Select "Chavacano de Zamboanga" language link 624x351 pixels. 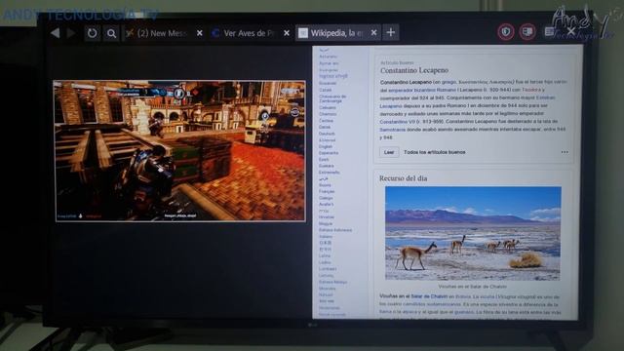[332, 98]
